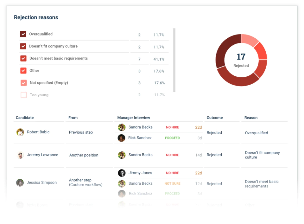Screen dimensions: 304x224
Task: Click the rejection reasons list scrollbar
Action: point(174,60)
